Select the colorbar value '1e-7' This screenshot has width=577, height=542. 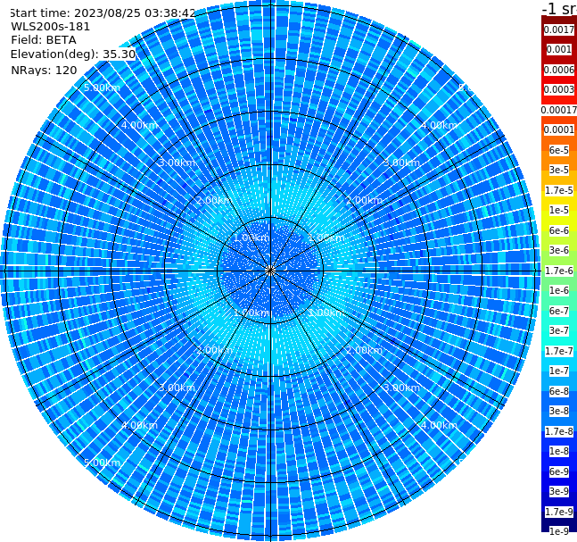coord(559,371)
